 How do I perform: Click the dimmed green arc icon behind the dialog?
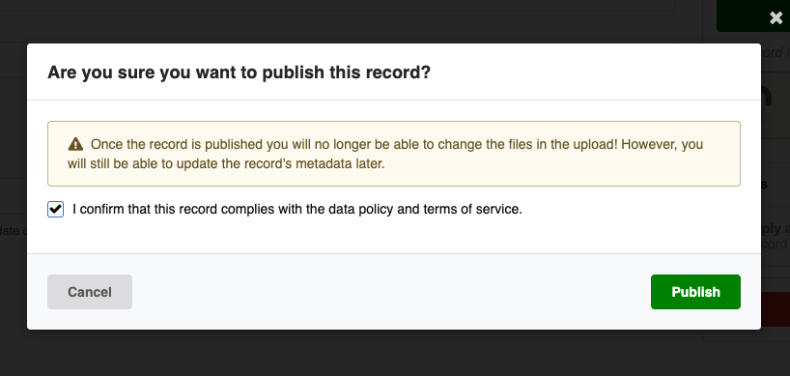[x=766, y=96]
